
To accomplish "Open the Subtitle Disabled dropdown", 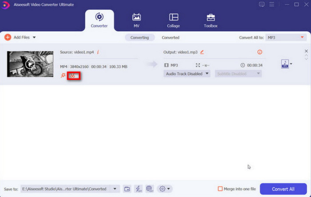I will 238,74.
